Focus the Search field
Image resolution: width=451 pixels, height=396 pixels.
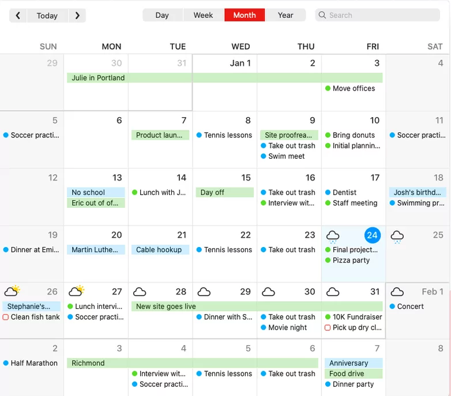click(x=377, y=15)
